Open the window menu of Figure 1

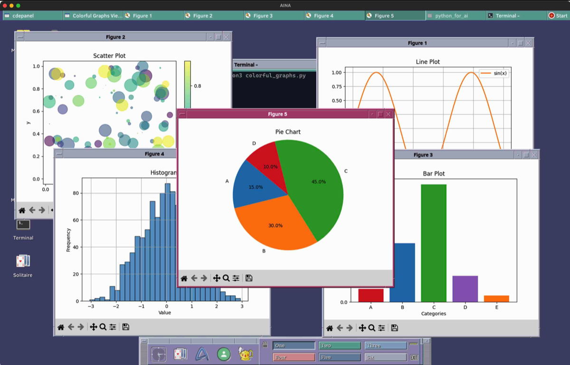click(322, 43)
